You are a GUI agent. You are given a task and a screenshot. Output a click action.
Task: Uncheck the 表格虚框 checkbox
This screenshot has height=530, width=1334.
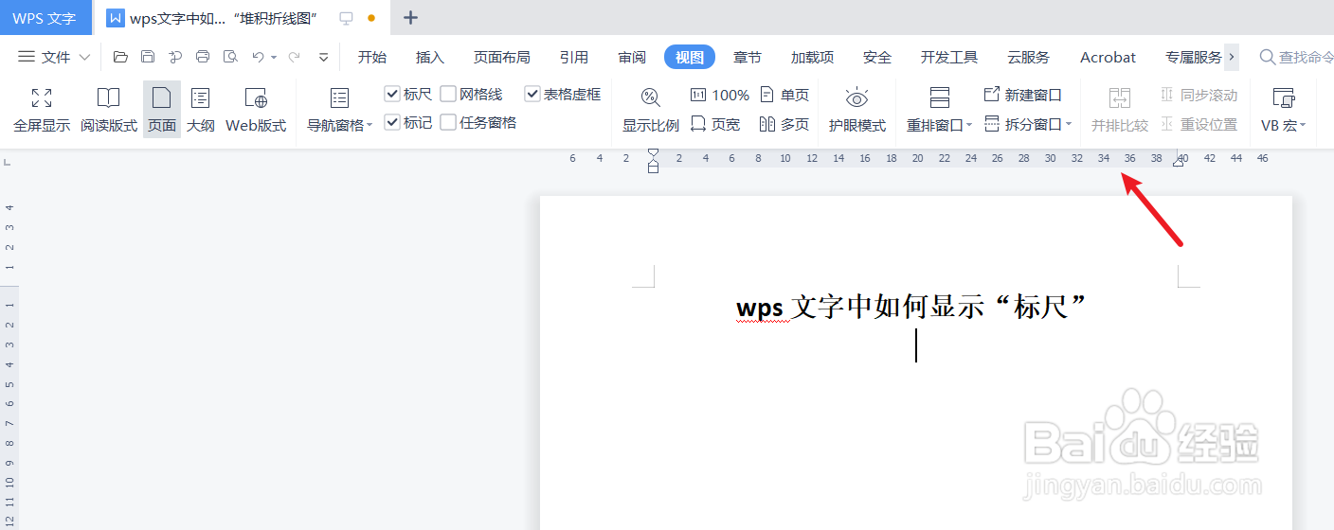point(532,94)
